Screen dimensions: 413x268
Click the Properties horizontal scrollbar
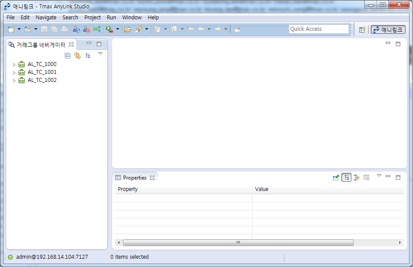(x=238, y=242)
